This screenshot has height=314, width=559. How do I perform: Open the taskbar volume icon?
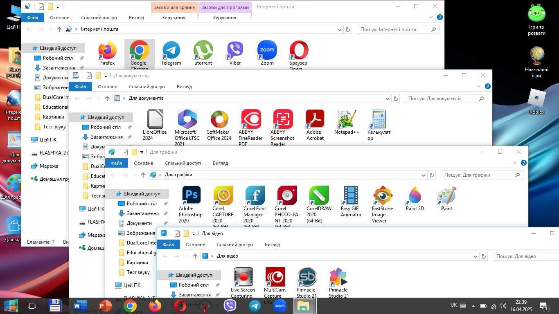coord(503,306)
